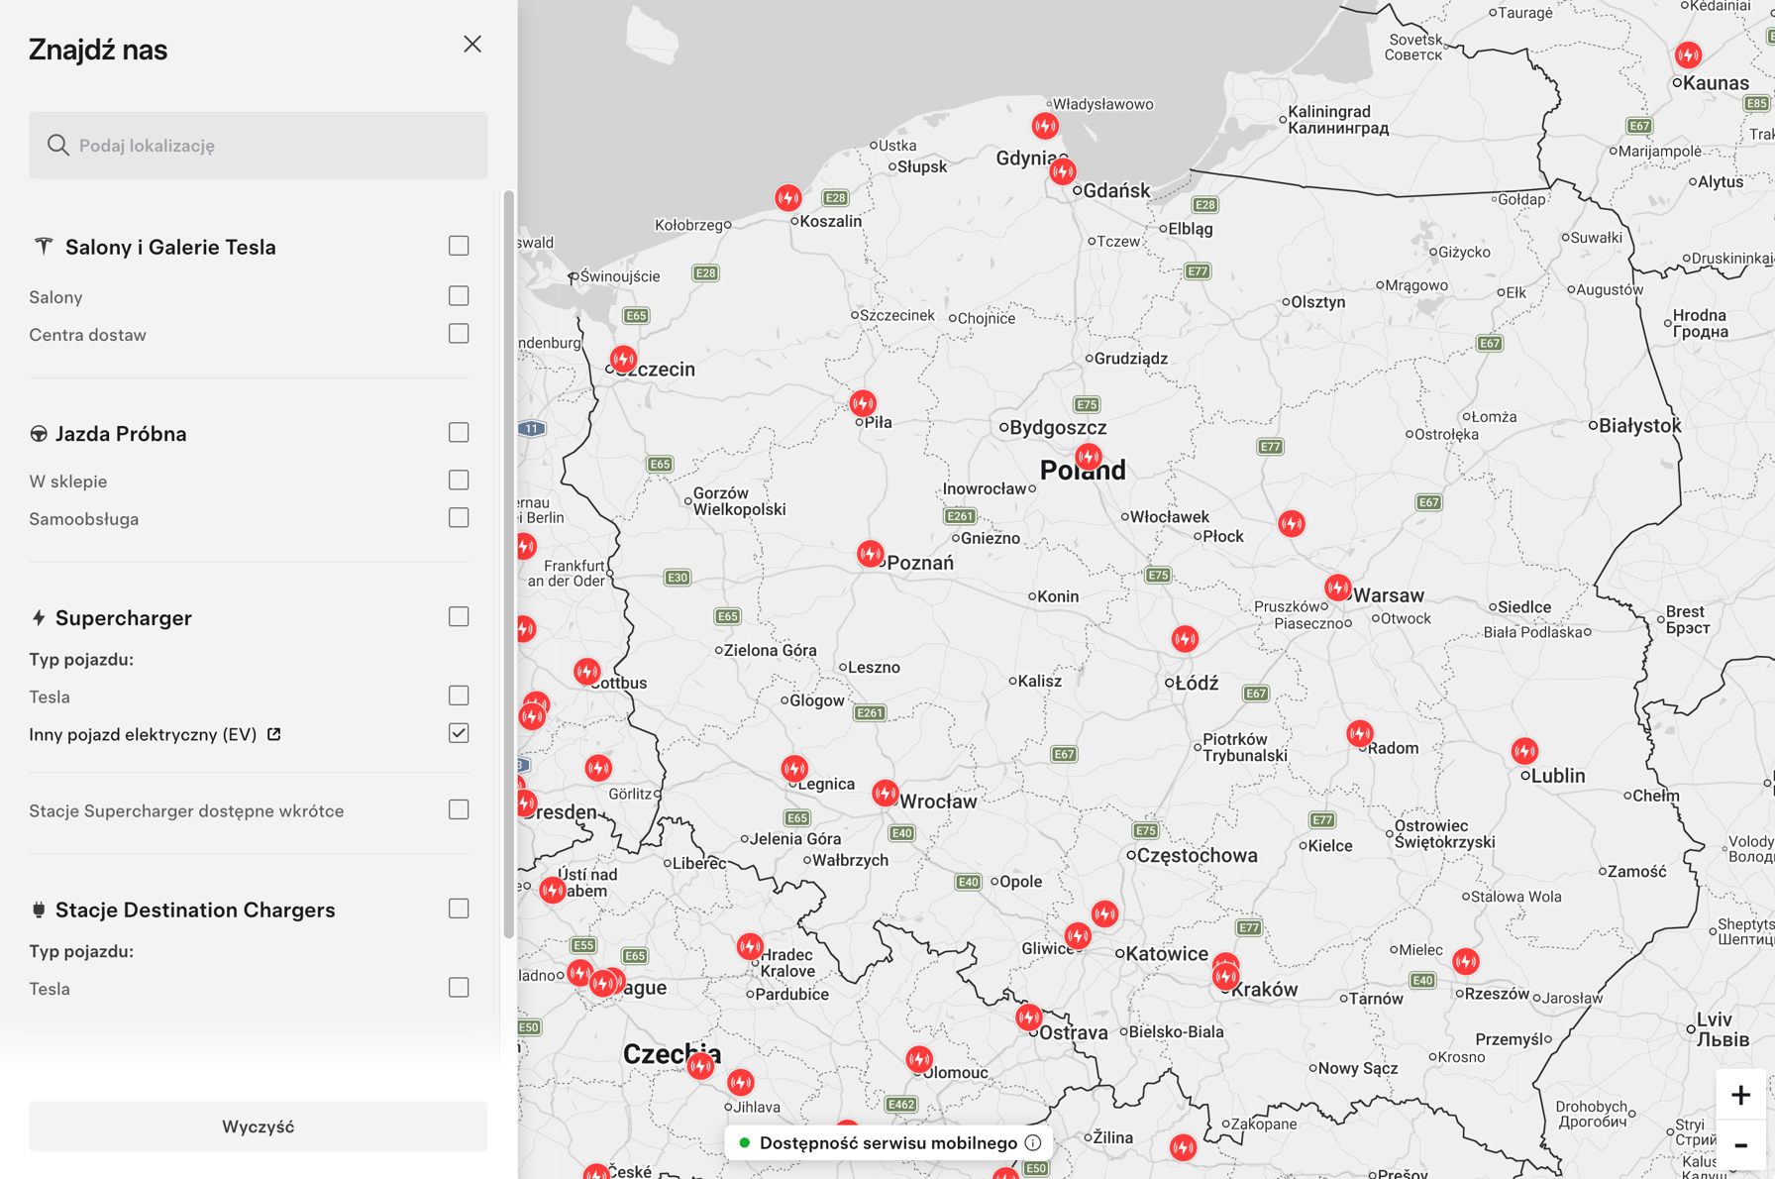Select the Supercharger pin at Radom
This screenshot has height=1179, width=1775.
1360,733
